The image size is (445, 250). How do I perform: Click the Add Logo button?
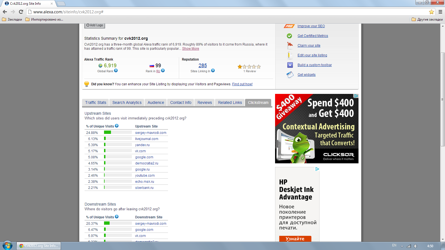pos(95,25)
